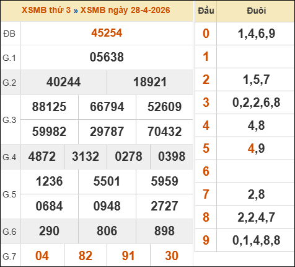This screenshot has width=295, height=267.
Task: Select G.2 number 40244
Action: [x=63, y=82]
